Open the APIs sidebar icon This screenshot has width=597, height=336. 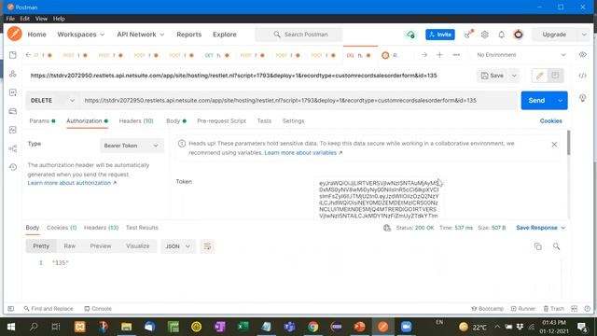point(12,74)
